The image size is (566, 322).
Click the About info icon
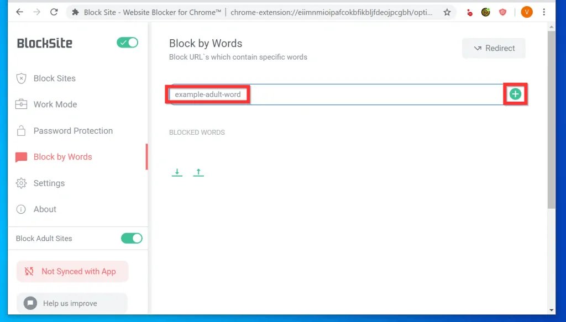pyautogui.click(x=21, y=209)
